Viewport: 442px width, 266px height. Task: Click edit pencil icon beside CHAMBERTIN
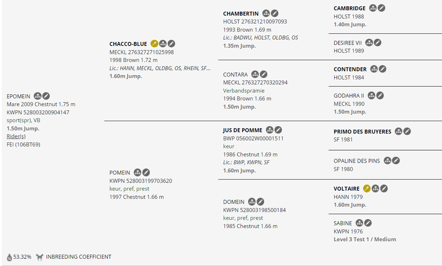point(275,13)
